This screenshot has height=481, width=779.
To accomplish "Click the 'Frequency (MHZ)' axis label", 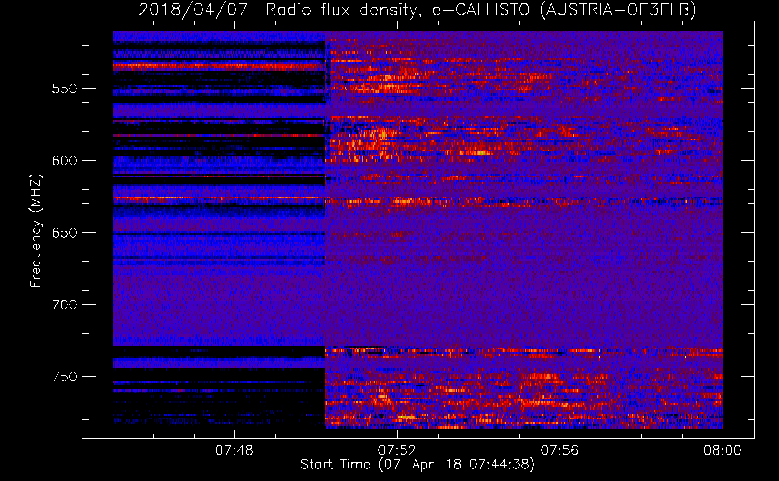I will pyautogui.click(x=36, y=230).
